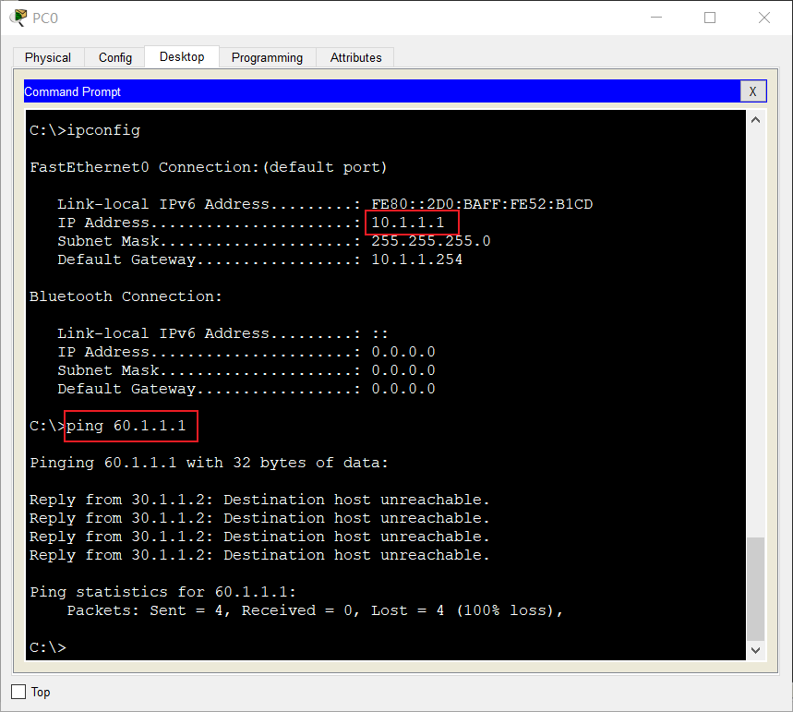Click the highlighted 10.1.1.1 IP address

[412, 222]
